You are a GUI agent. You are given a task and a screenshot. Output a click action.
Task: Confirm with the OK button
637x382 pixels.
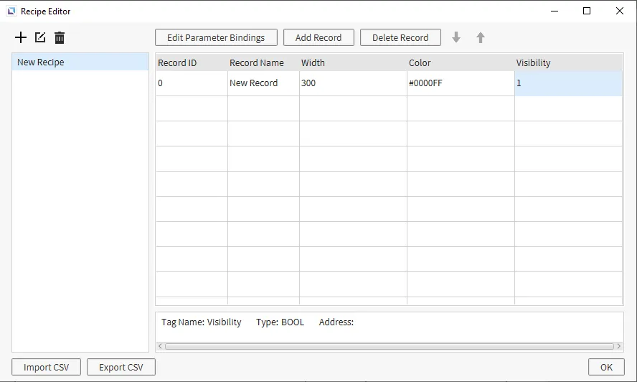tap(606, 367)
